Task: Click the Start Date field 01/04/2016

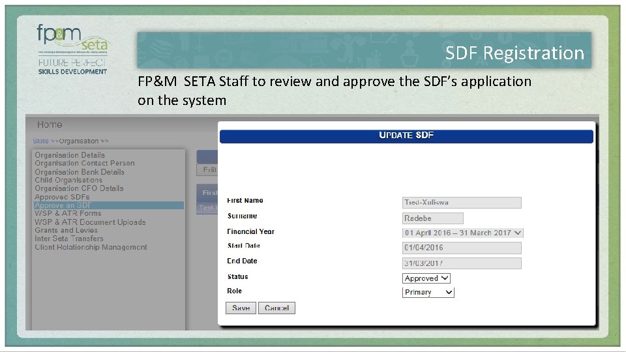Action: (x=462, y=248)
